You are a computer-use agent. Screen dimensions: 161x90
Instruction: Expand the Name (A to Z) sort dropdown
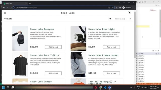[x=120, y=19]
